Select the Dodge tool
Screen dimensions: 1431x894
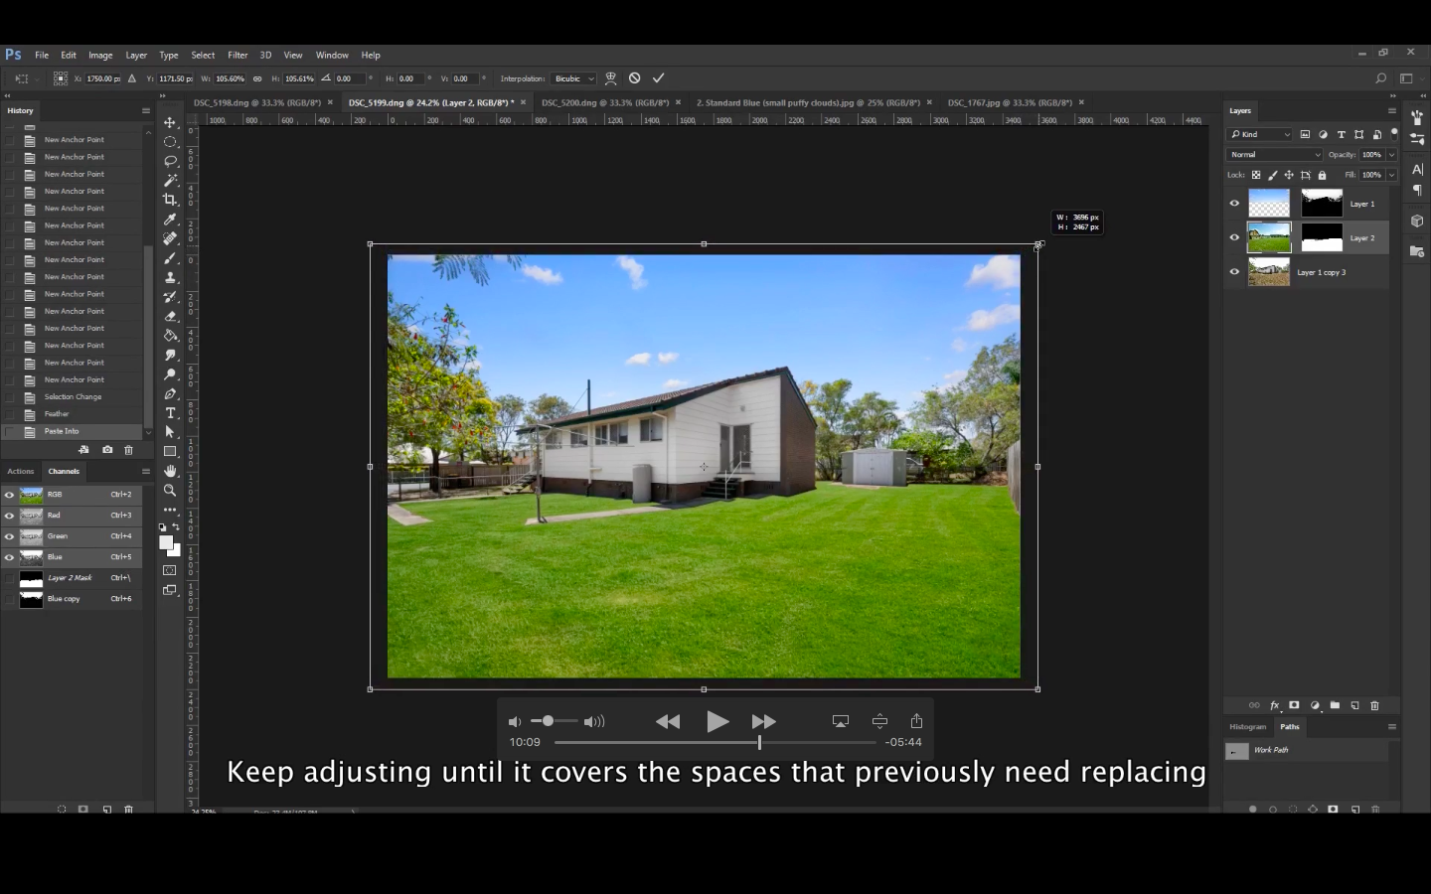[x=170, y=374]
